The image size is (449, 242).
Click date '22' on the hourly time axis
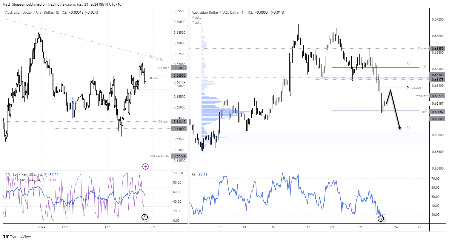pos(361,227)
